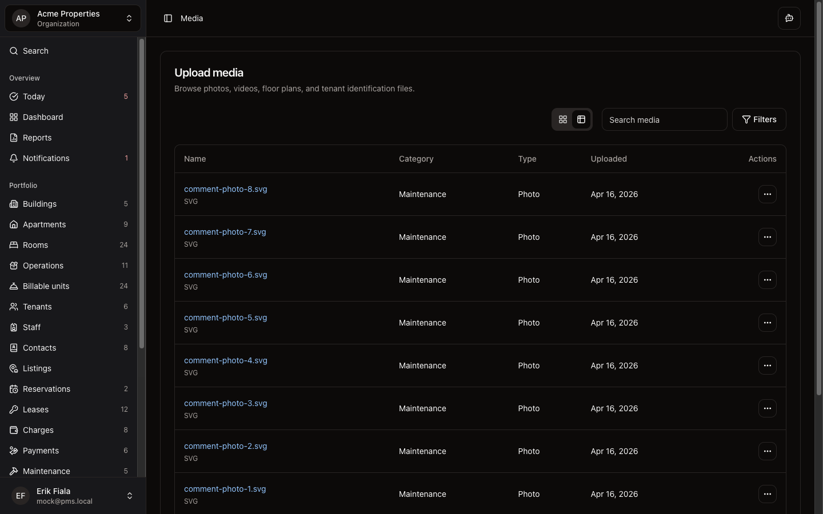Viewport: 823px width, 514px height.
Task: Open the comment-photo-3.svg file link
Action: coord(225,403)
